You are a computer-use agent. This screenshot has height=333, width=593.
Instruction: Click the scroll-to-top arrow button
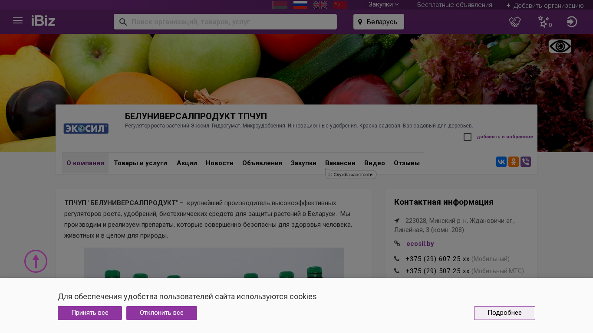point(36,261)
